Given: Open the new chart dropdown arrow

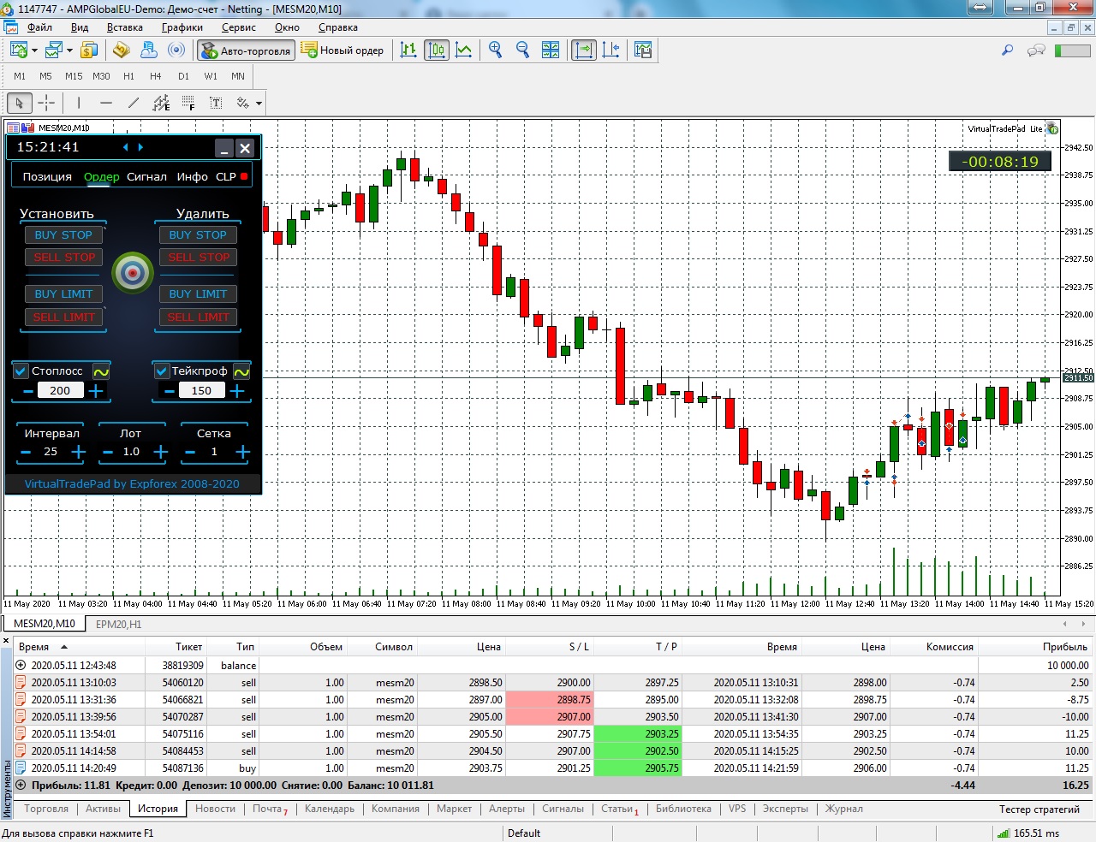Looking at the screenshot, I should click(x=34, y=50).
